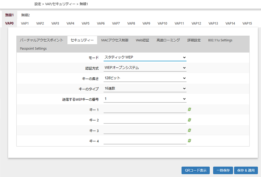Expand the キーのタイプ dropdown
261x177 pixels.
pyautogui.click(x=145, y=89)
